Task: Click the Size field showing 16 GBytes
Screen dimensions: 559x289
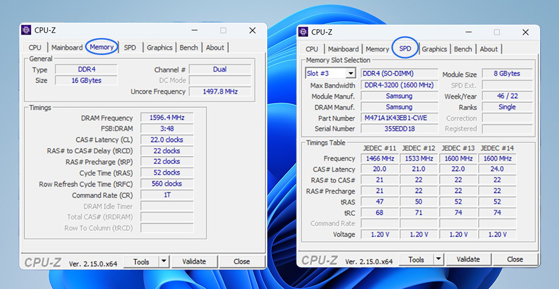Action: click(86, 80)
